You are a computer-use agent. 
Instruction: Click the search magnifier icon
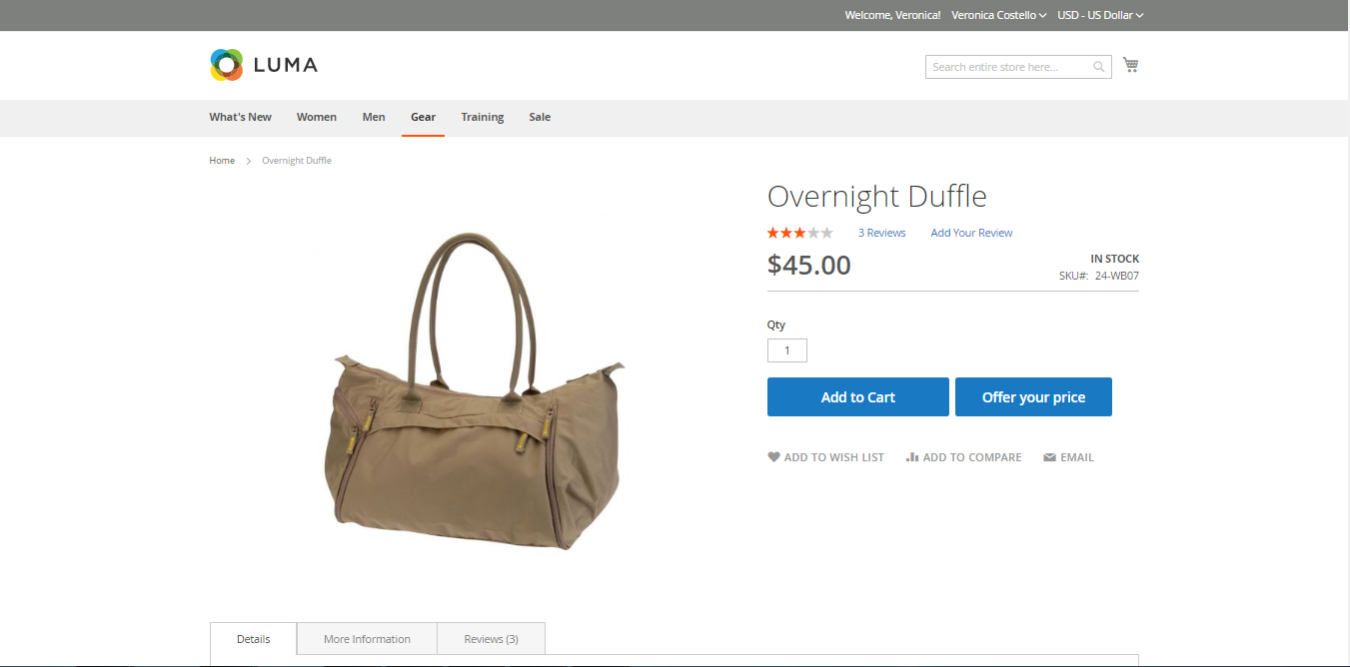pos(1099,67)
